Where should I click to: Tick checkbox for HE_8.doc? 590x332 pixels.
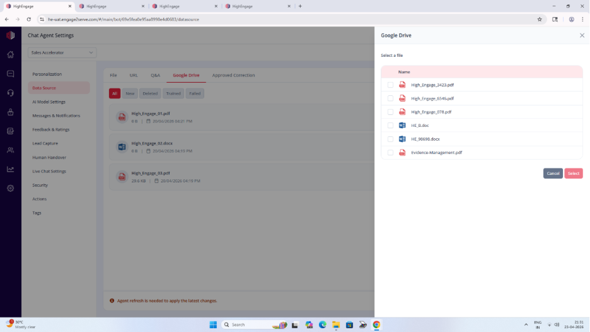tap(390, 126)
